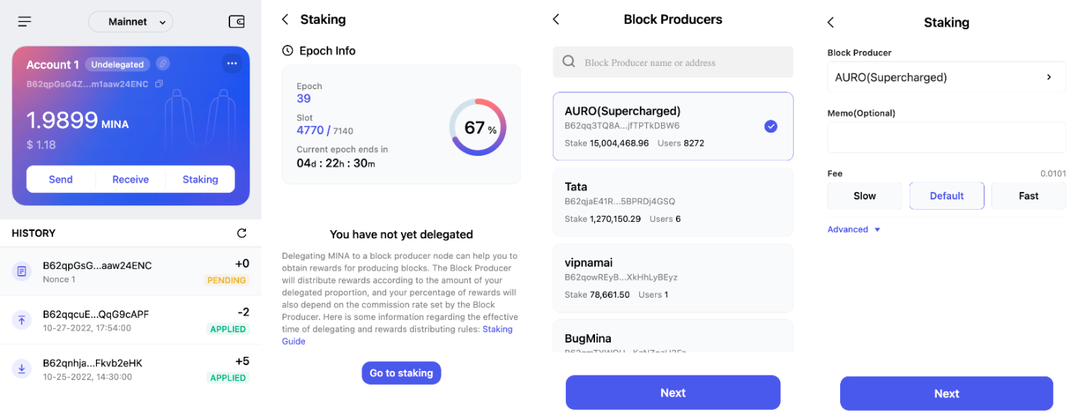Select the Staking tab on account card
This screenshot has width=1074, height=416.
point(200,179)
